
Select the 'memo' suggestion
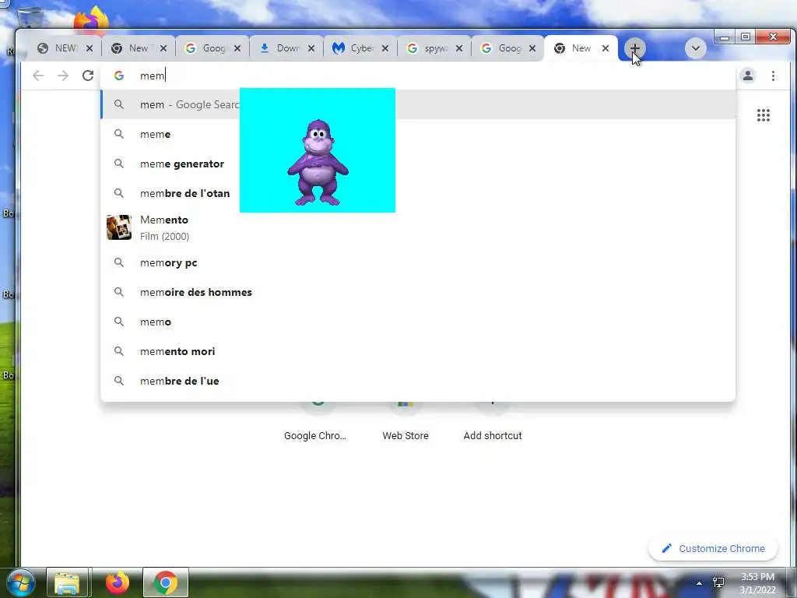pyautogui.click(x=418, y=322)
